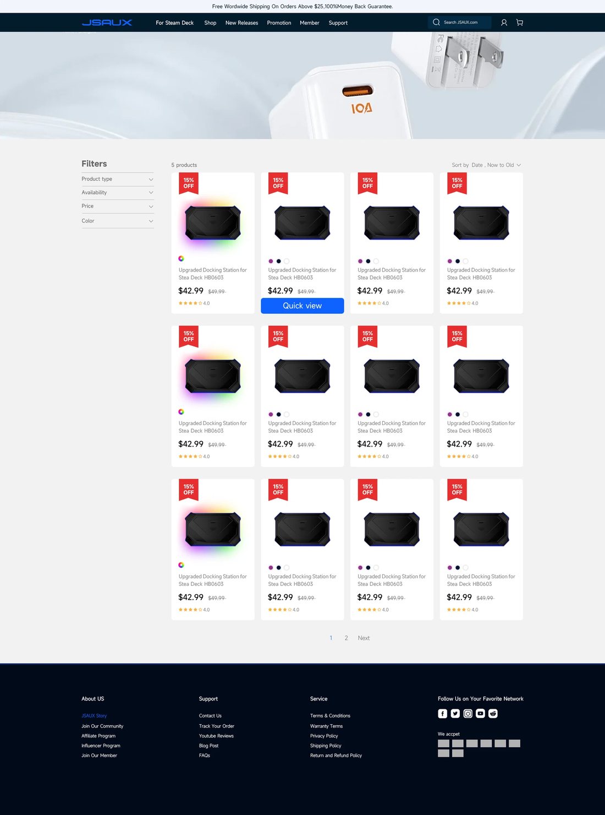Image resolution: width=605 pixels, height=815 pixels.
Task: Select page 1 in pagination
Action: click(331, 638)
